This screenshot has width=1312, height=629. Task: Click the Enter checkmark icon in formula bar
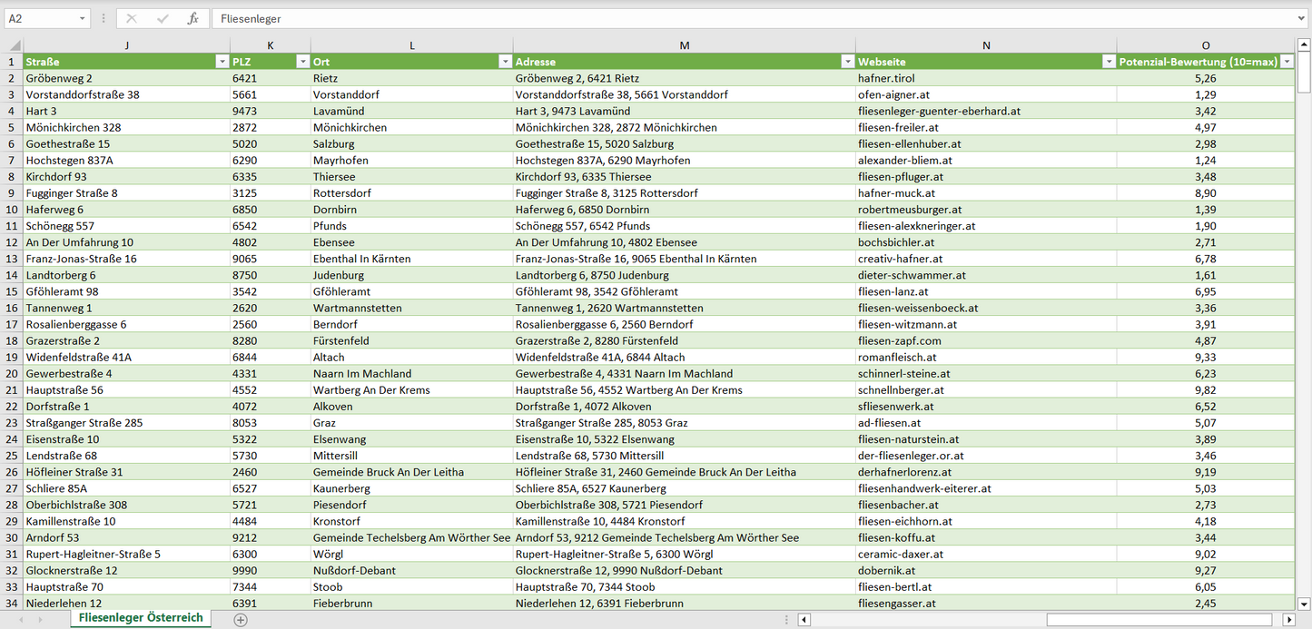(x=163, y=18)
